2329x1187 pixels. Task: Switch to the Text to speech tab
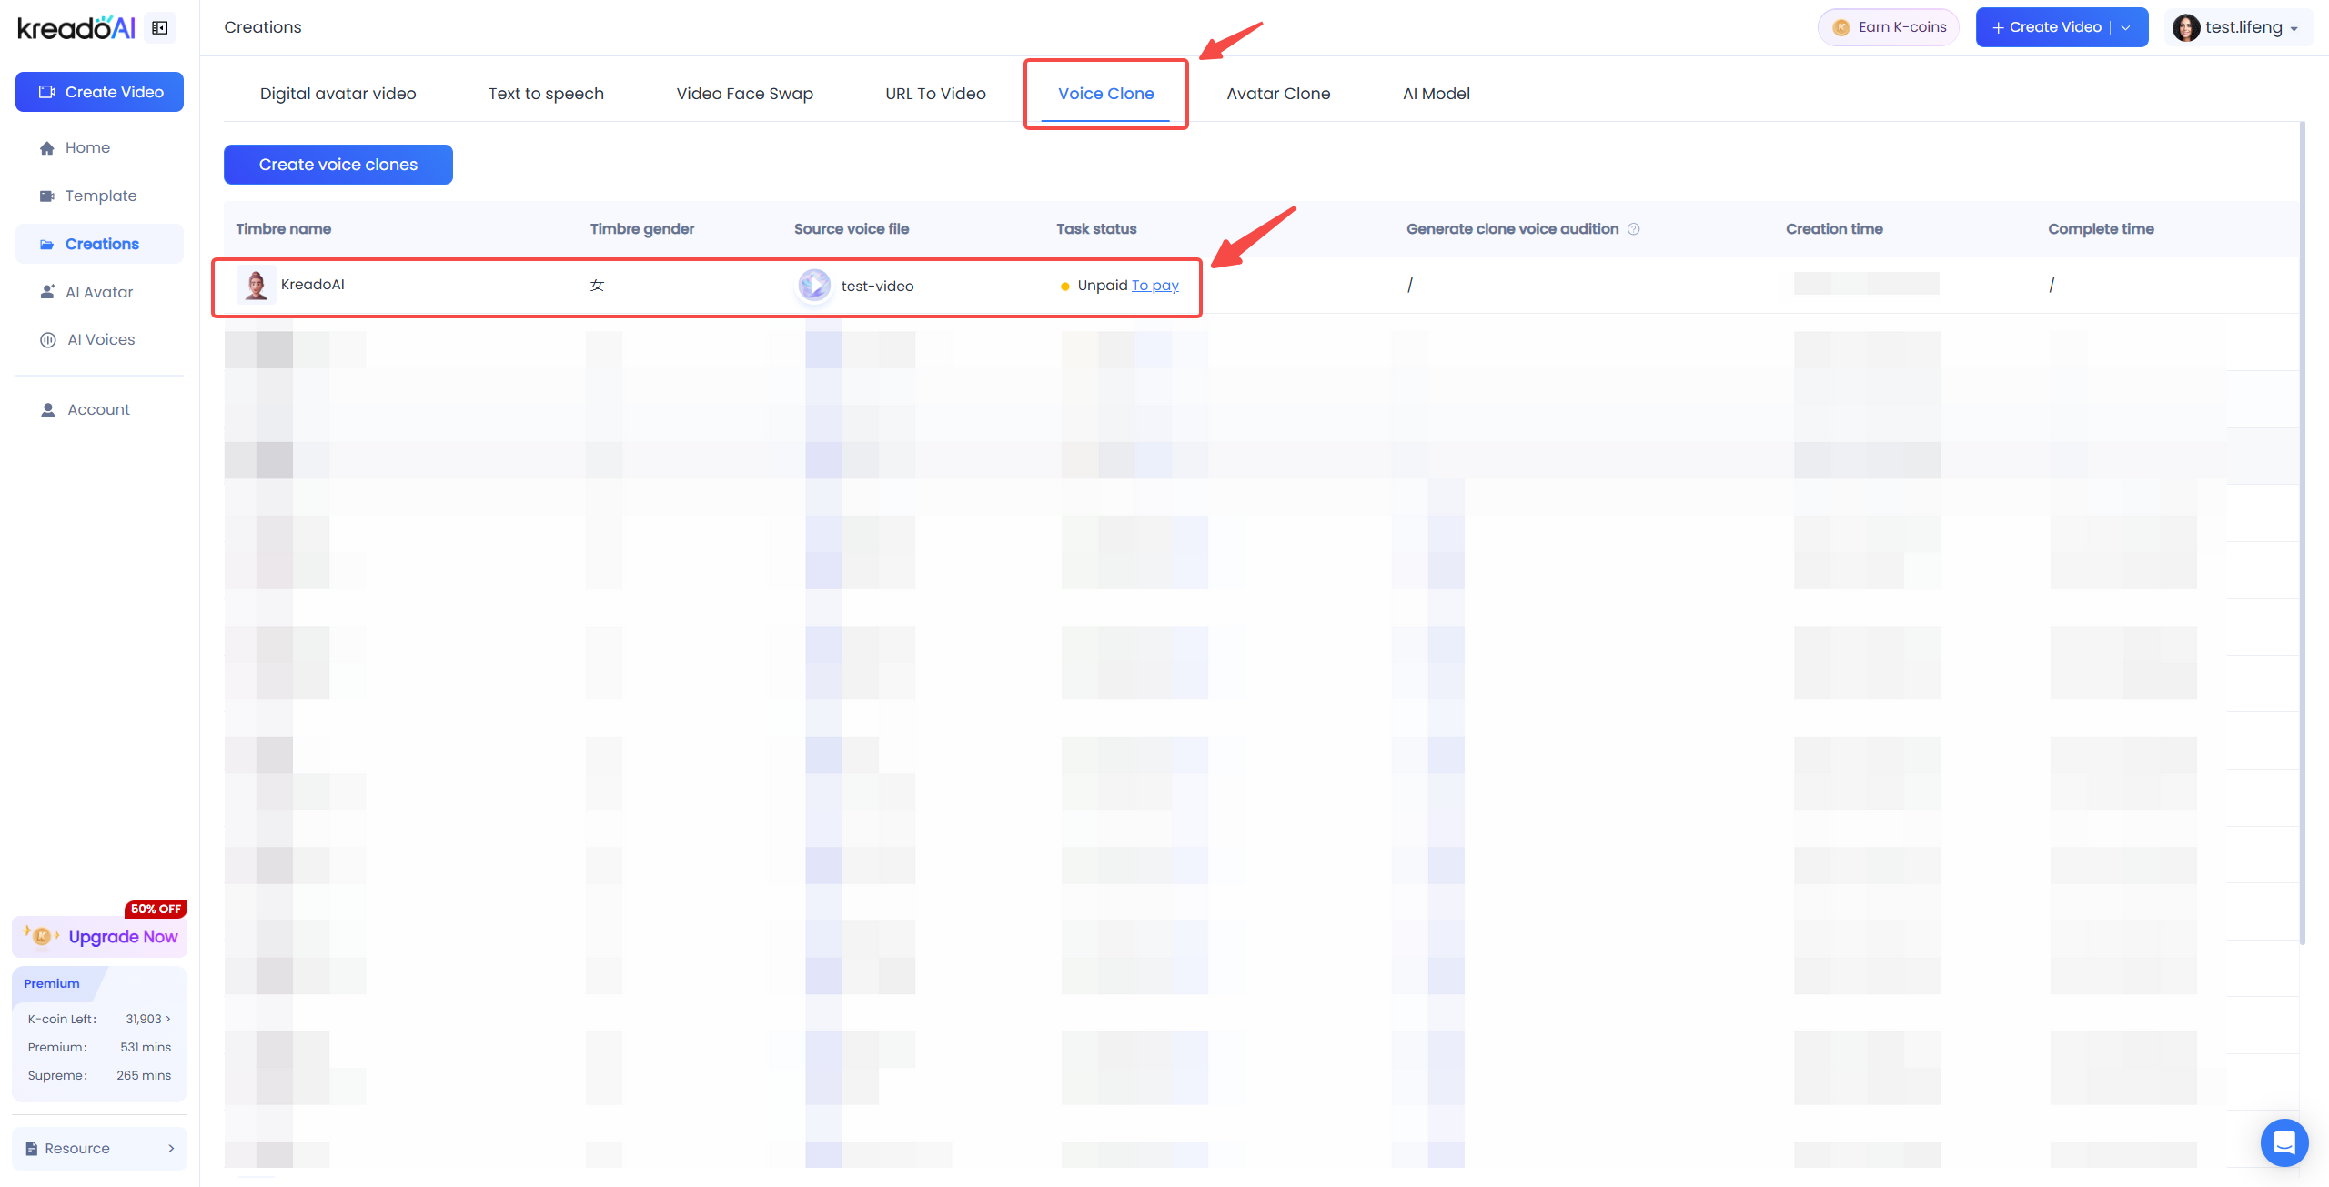546,94
